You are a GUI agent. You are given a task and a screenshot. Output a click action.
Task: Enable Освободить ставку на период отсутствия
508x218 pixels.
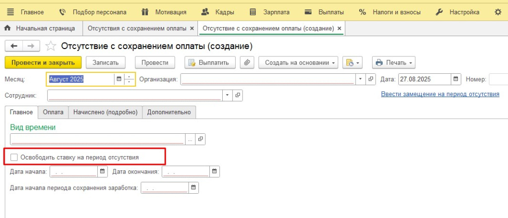[14, 157]
